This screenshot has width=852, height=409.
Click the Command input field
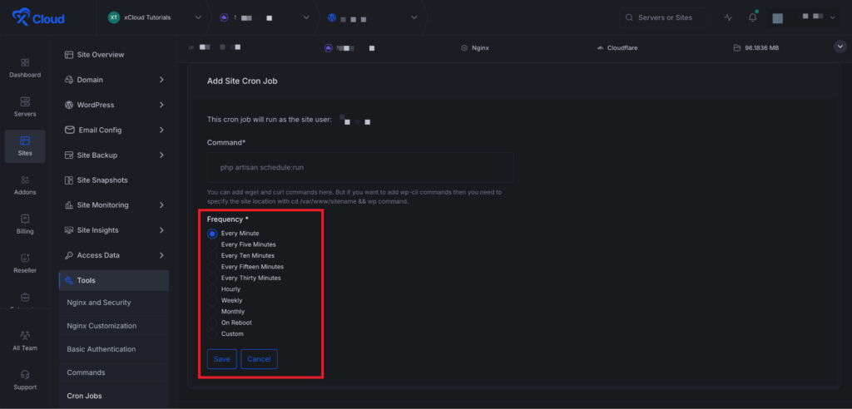click(360, 167)
